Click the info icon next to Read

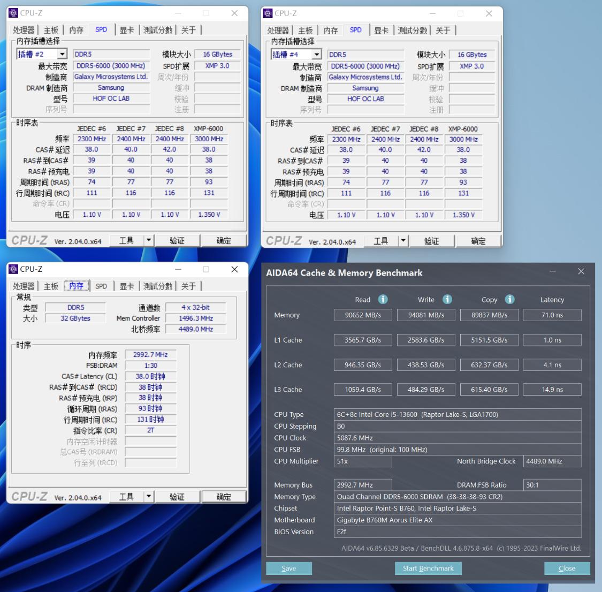tap(383, 299)
